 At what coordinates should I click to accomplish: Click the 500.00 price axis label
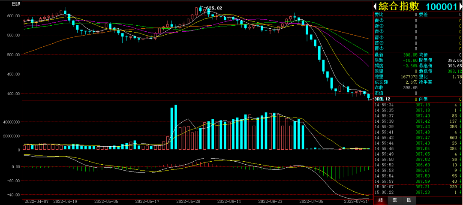[x=14, y=54]
